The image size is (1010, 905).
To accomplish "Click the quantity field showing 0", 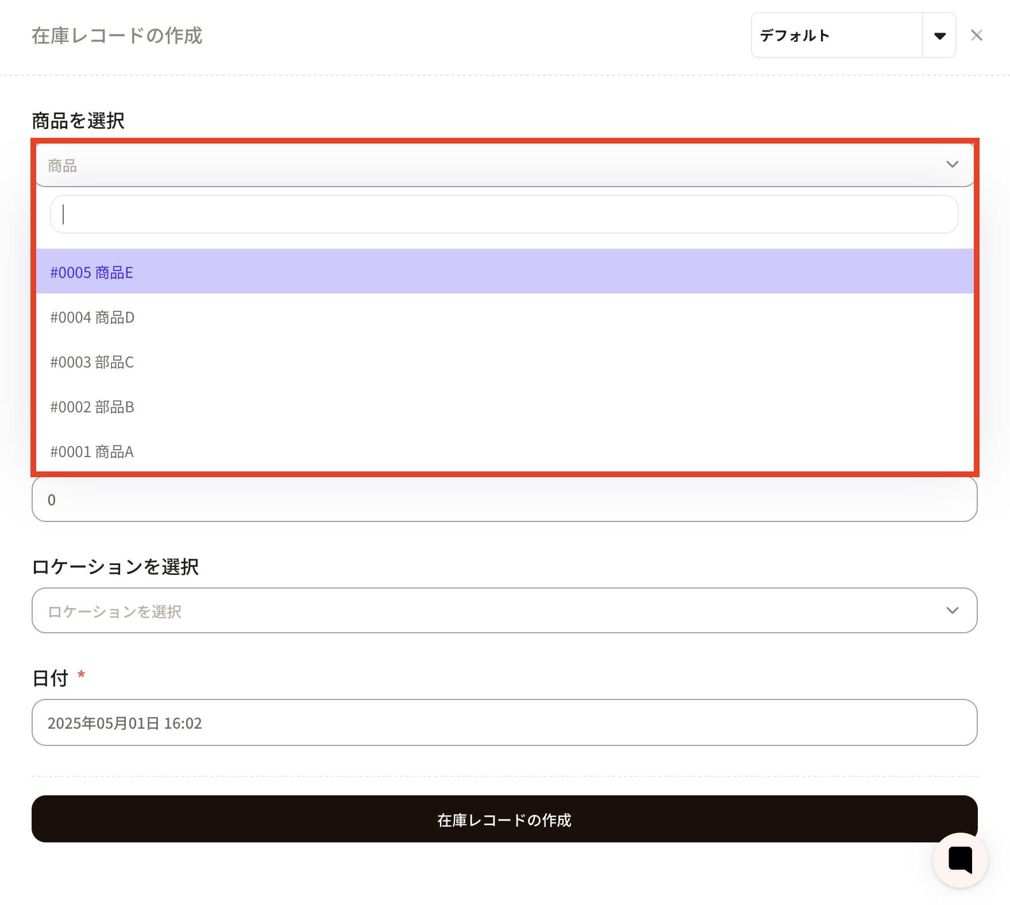I will point(504,500).
